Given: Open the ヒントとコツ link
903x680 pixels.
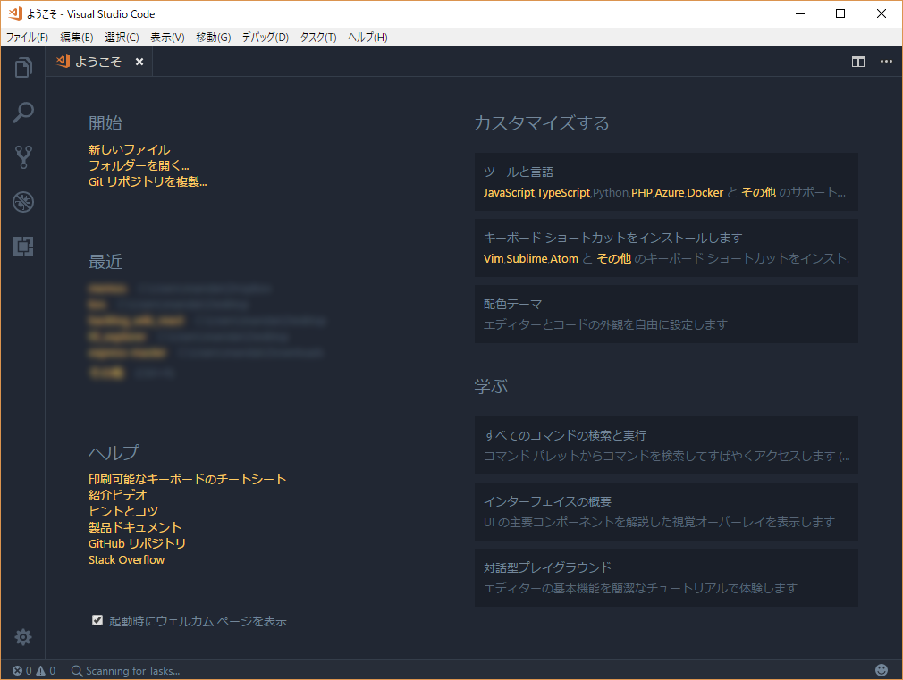Looking at the screenshot, I should pos(123,511).
